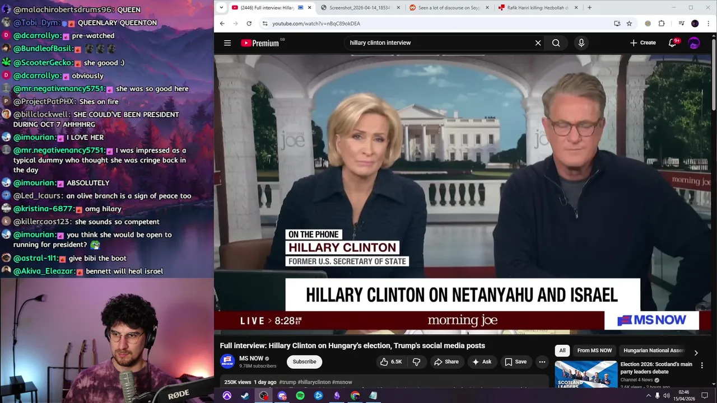717x403 pixels.
Task: Open the Chrome profile avatar
Action: coord(695,24)
